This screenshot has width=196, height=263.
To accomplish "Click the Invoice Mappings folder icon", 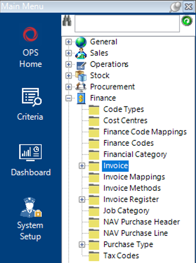I will 94,177.
